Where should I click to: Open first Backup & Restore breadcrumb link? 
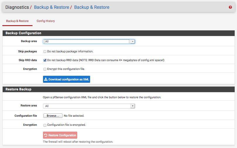(x=51, y=7)
